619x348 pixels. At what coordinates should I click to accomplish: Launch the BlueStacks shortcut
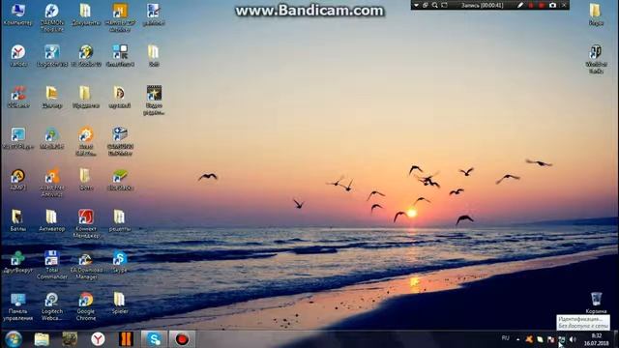(120, 180)
